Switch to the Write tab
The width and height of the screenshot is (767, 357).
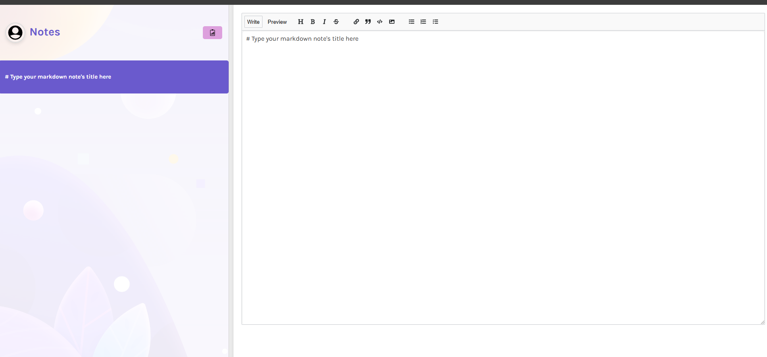tap(253, 22)
